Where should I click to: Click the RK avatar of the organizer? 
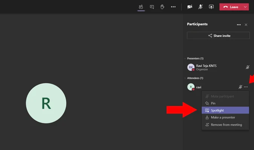click(x=191, y=67)
